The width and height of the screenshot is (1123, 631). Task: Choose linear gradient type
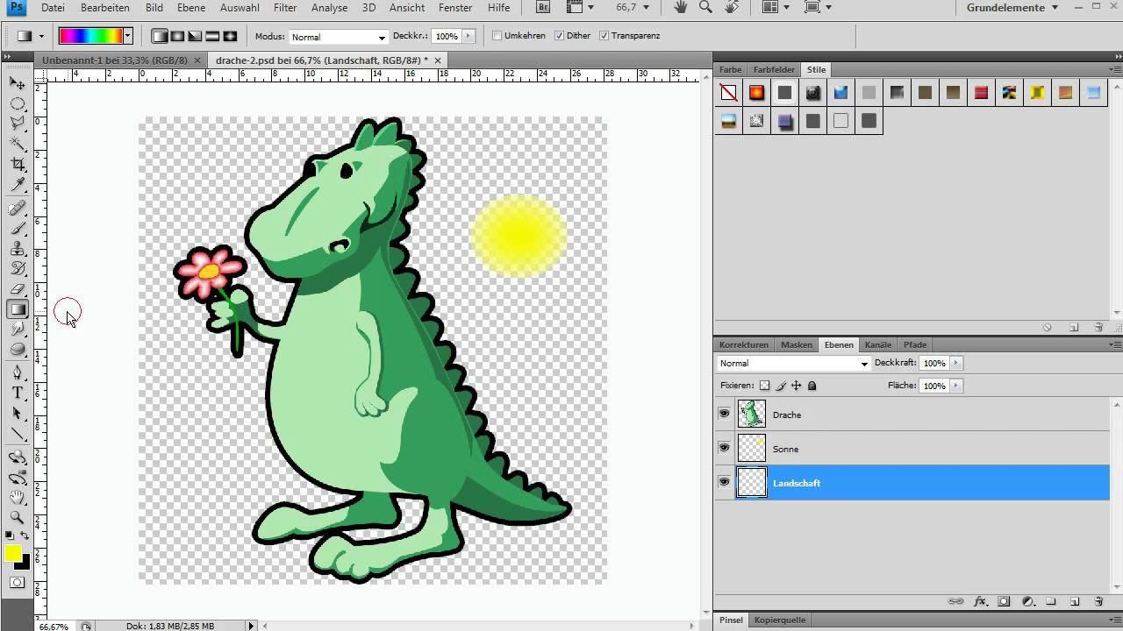click(160, 37)
